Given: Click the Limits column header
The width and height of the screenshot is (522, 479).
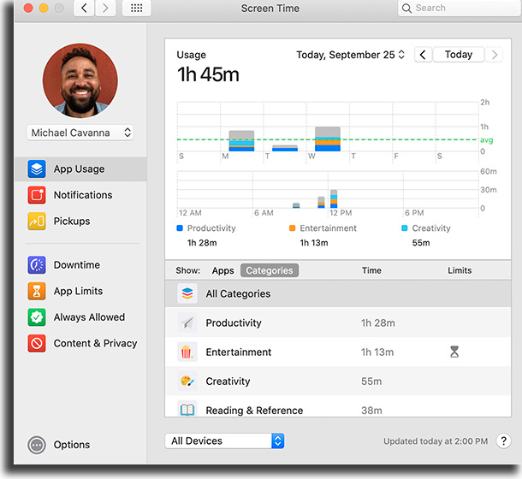Looking at the screenshot, I should (x=460, y=270).
